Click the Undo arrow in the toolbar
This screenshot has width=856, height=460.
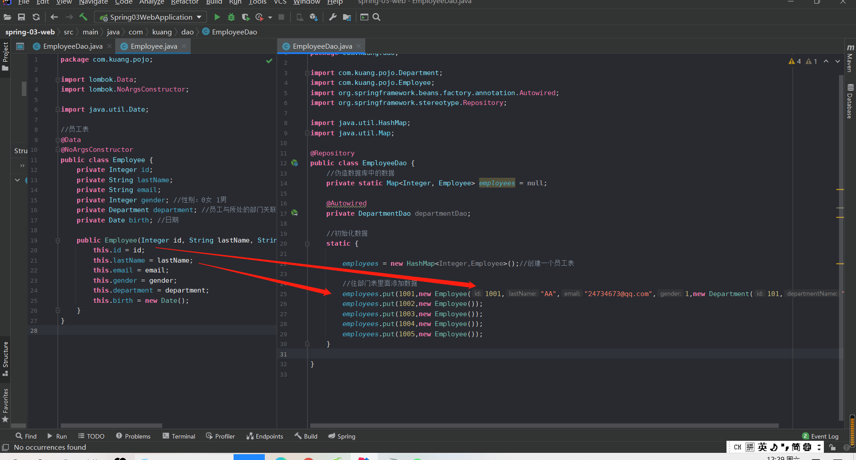(54, 17)
